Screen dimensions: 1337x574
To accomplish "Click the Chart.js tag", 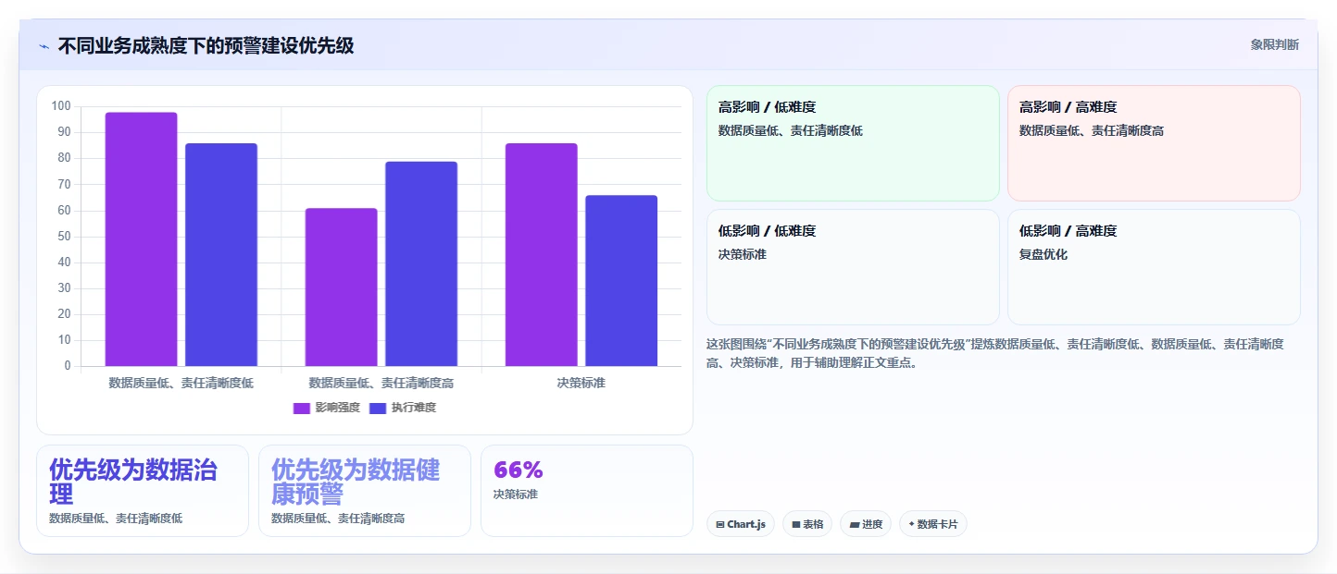I will [x=740, y=524].
